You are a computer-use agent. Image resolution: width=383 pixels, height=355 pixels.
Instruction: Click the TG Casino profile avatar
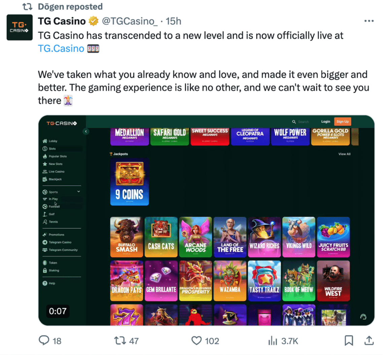20,27
